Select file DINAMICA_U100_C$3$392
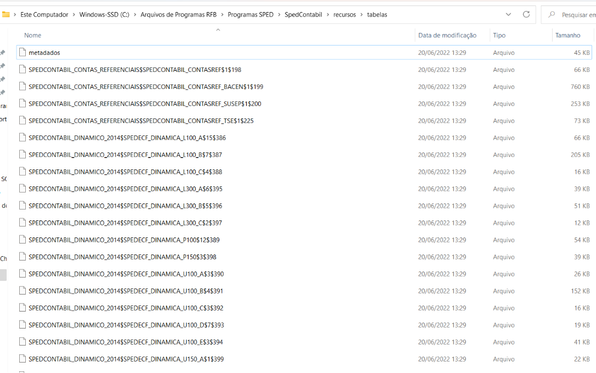This screenshot has width=596, height=373. point(126,309)
